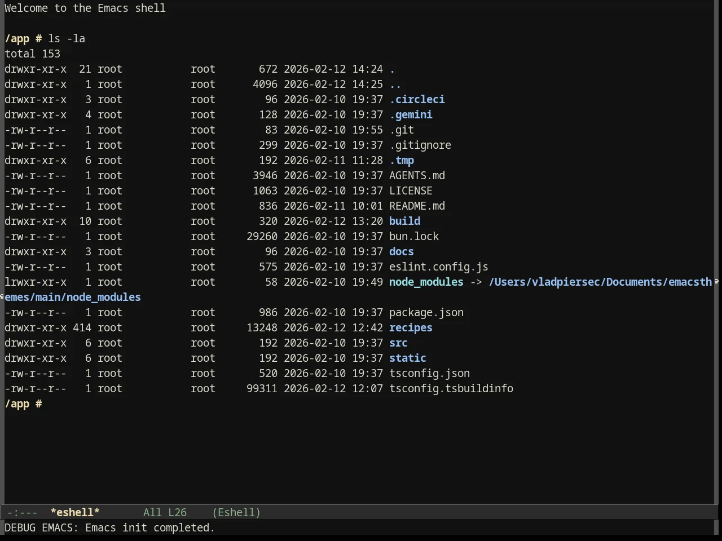Click the link count 414
Screen dimensions: 722x541
coord(82,327)
